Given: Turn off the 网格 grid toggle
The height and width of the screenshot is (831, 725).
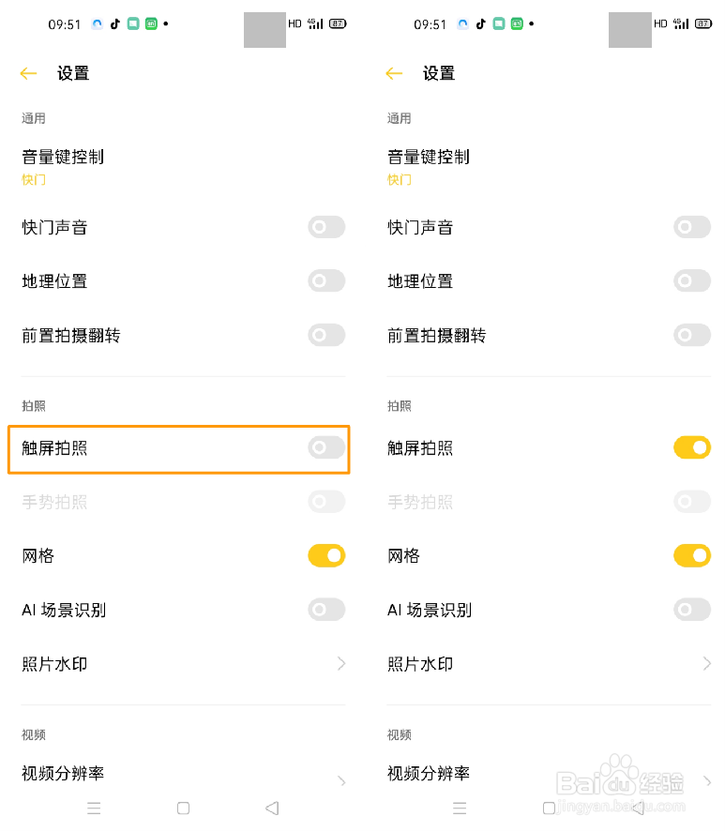Looking at the screenshot, I should [326, 555].
